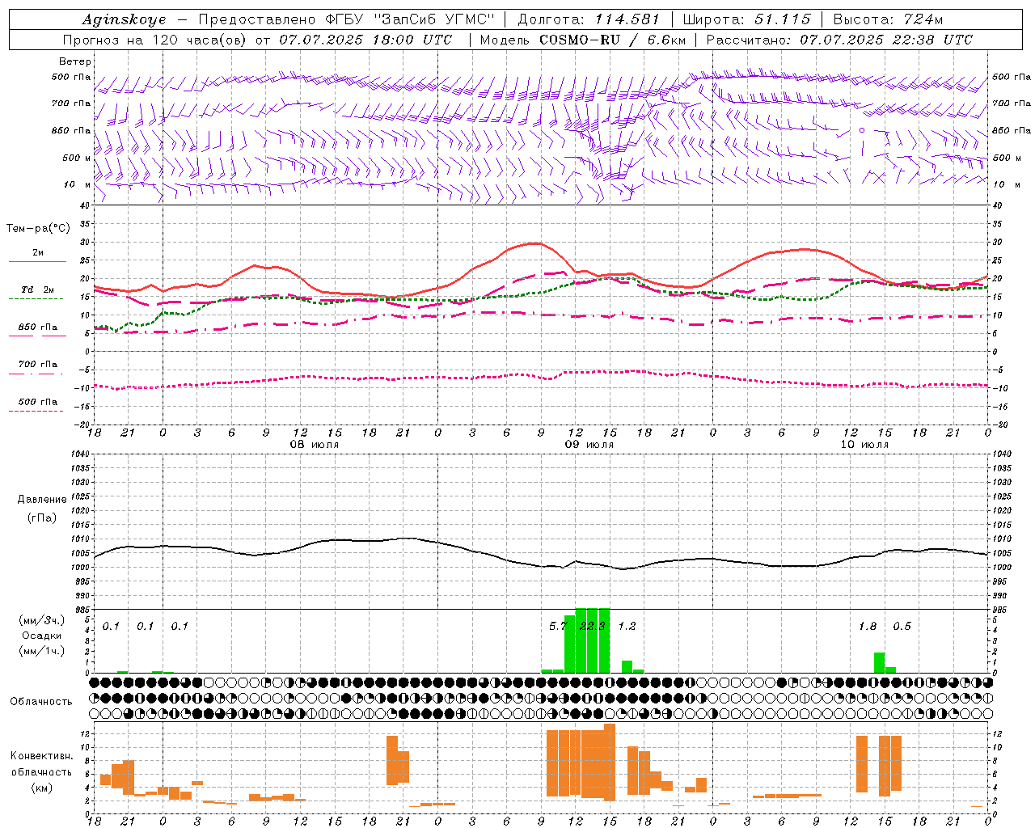Click the 700 гПа temperature legend entry
1035x828 pixels.
pos(38,365)
